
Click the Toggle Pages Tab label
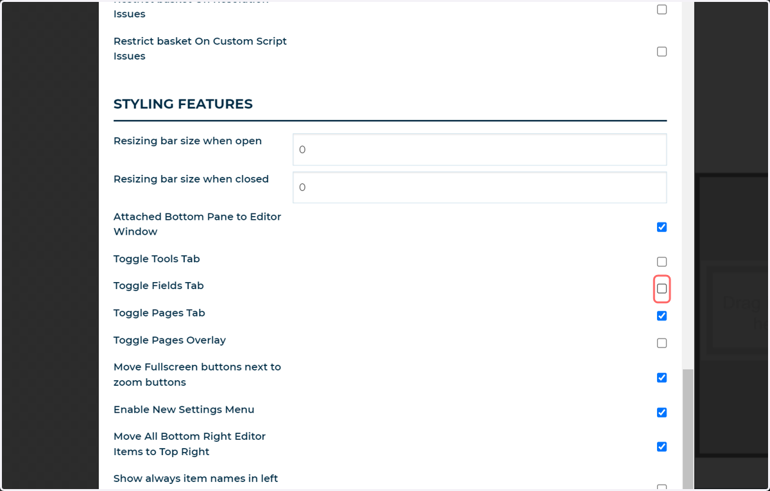pyautogui.click(x=159, y=313)
